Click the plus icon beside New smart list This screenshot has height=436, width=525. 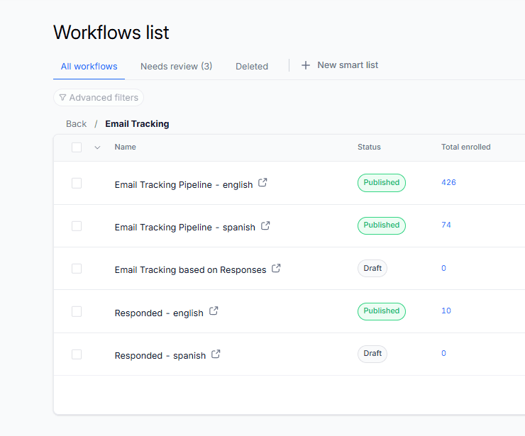(x=305, y=65)
